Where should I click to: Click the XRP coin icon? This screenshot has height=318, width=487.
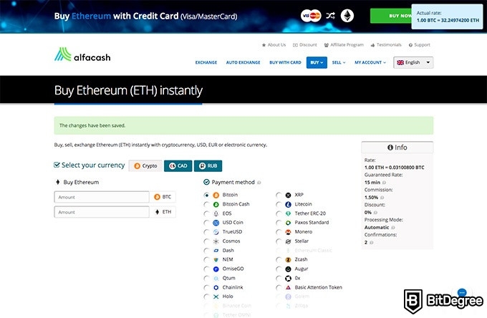pyautogui.click(x=288, y=195)
